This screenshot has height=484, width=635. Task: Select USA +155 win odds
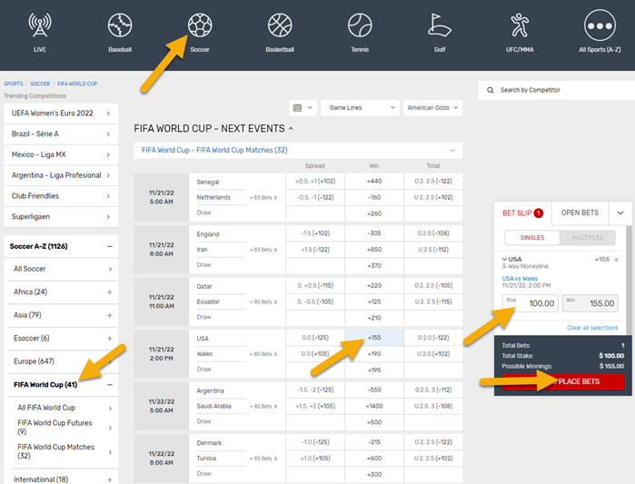(x=373, y=337)
